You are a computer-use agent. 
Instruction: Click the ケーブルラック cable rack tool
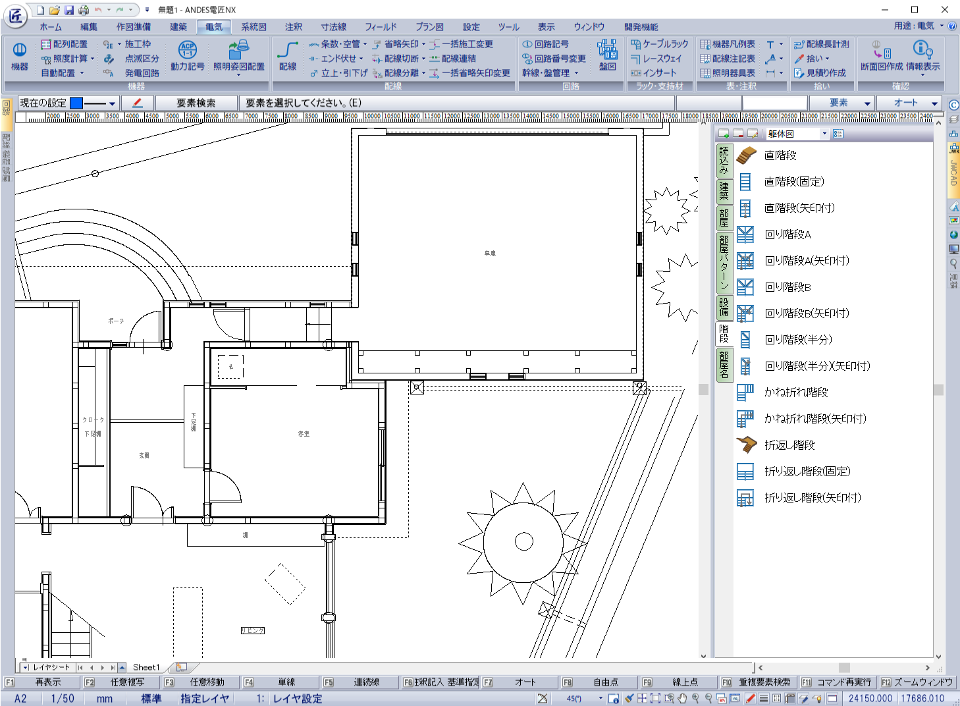659,44
